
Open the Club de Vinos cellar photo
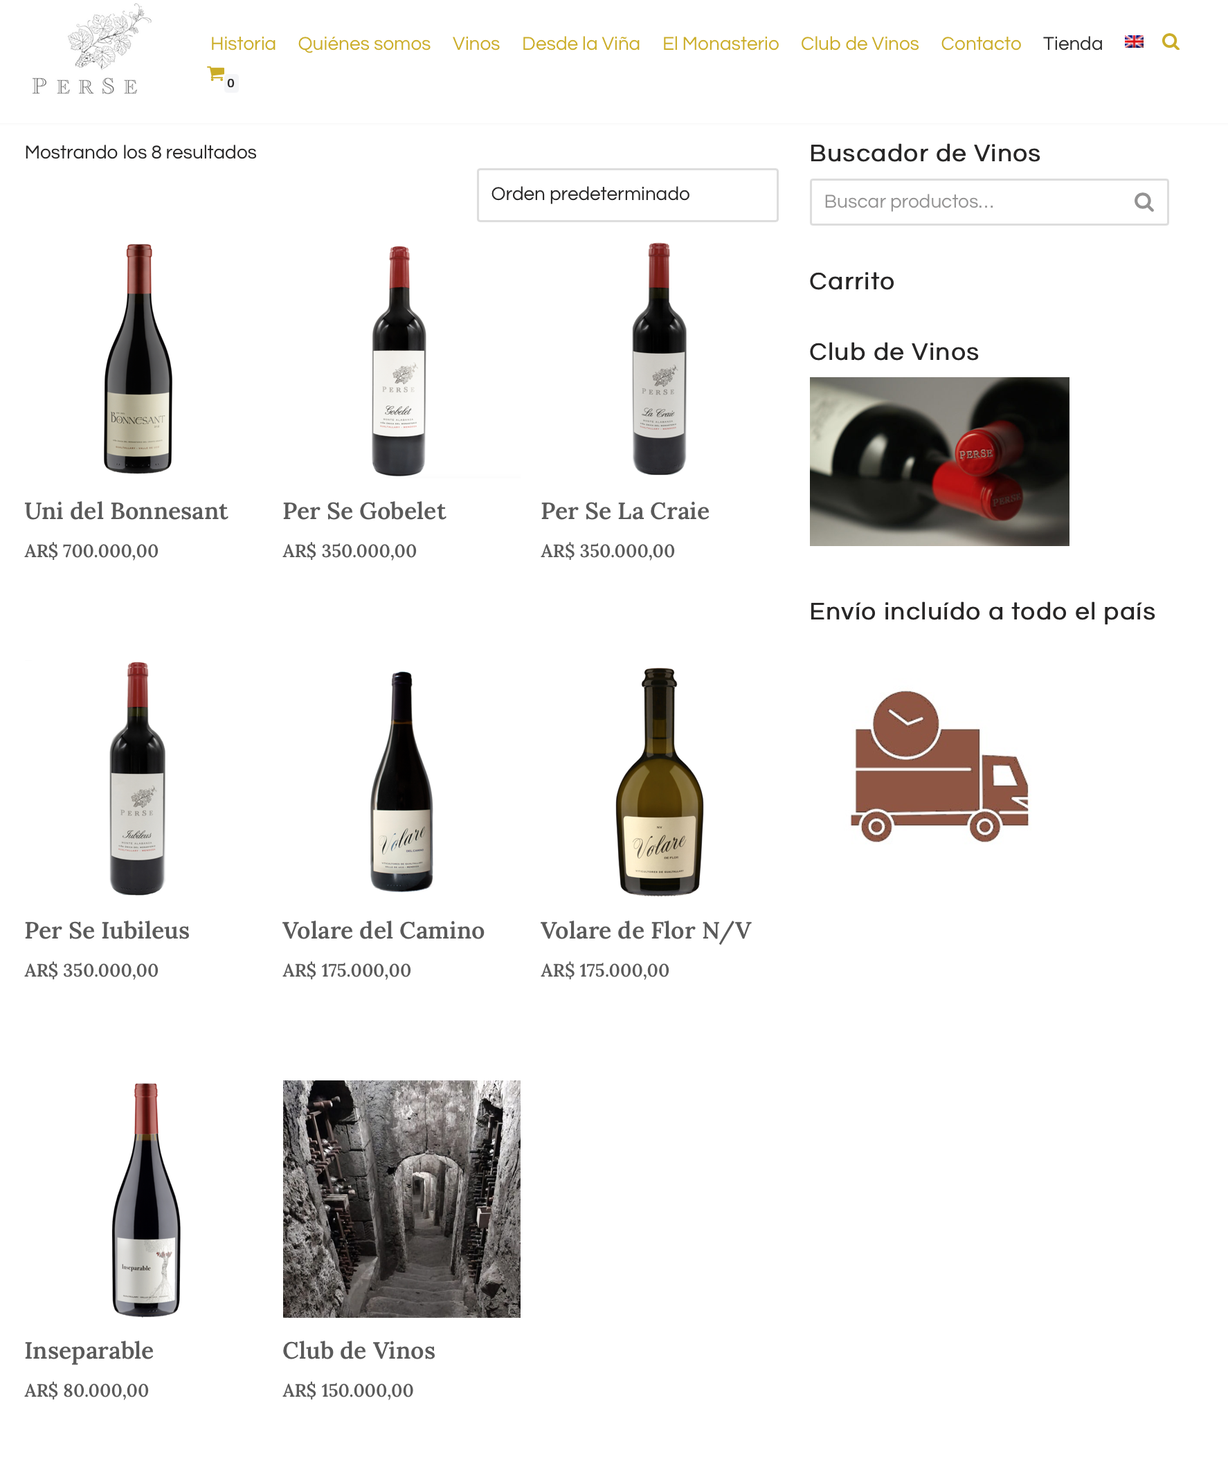tap(401, 1199)
